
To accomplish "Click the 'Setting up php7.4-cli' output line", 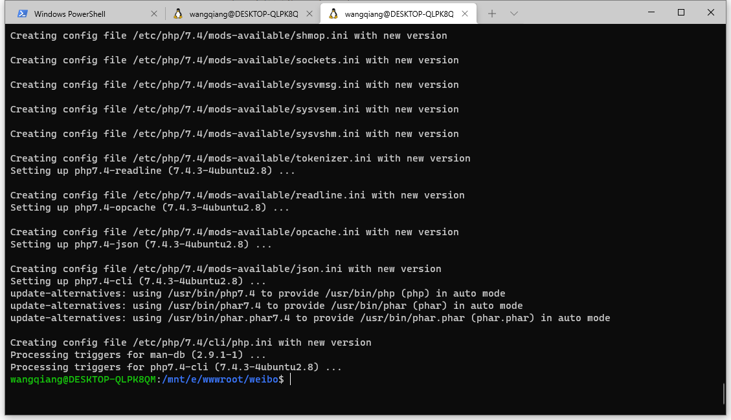I will [x=138, y=281].
